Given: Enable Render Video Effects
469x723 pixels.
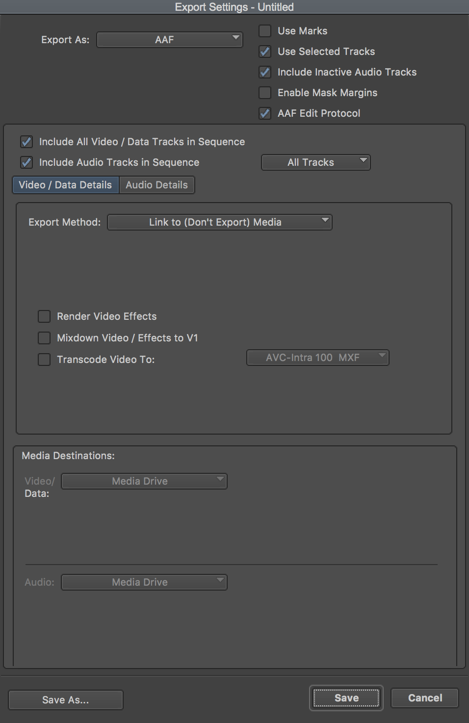Looking at the screenshot, I should tap(44, 316).
